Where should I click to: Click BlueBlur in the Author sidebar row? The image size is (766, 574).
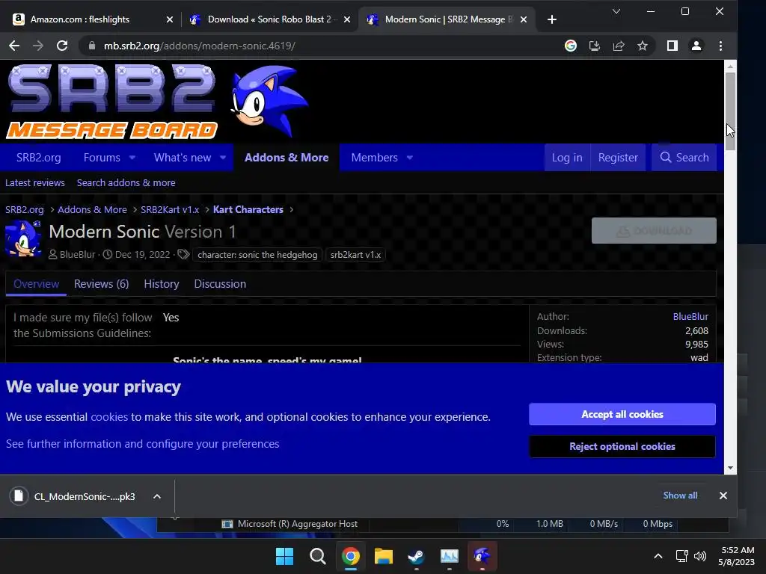click(x=690, y=316)
